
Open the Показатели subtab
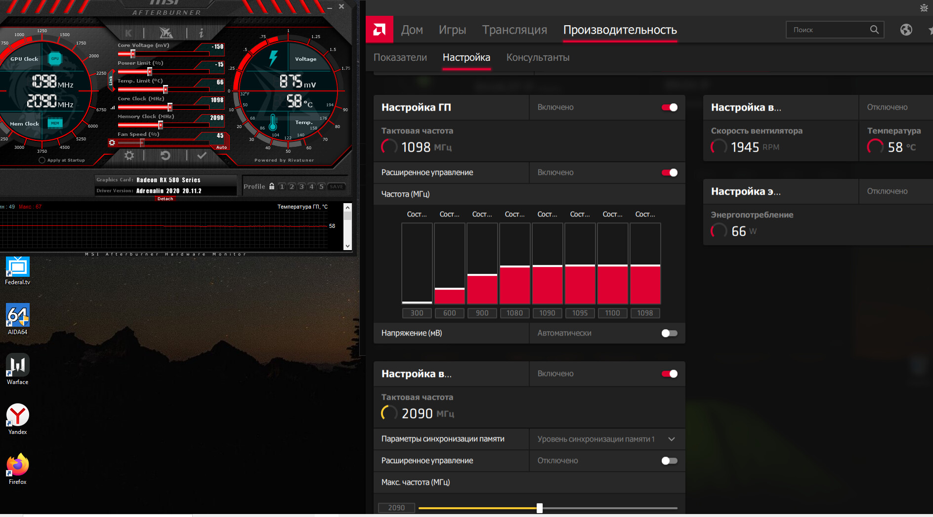[400, 57]
